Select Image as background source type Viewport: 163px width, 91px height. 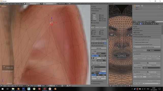click(x=95, y=56)
